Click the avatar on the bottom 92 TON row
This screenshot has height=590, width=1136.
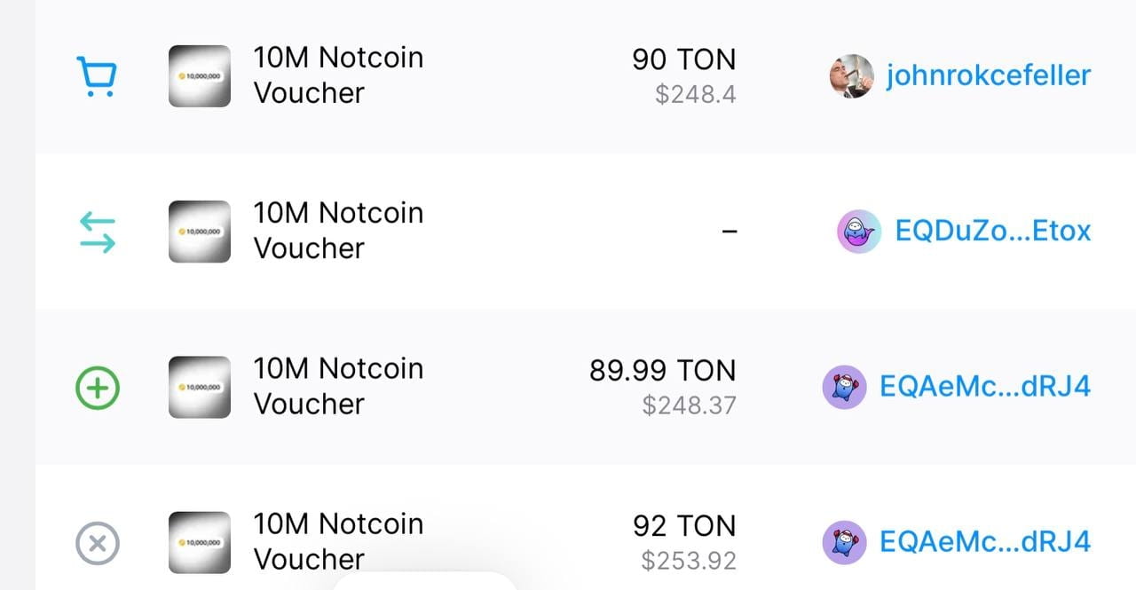[x=845, y=542]
